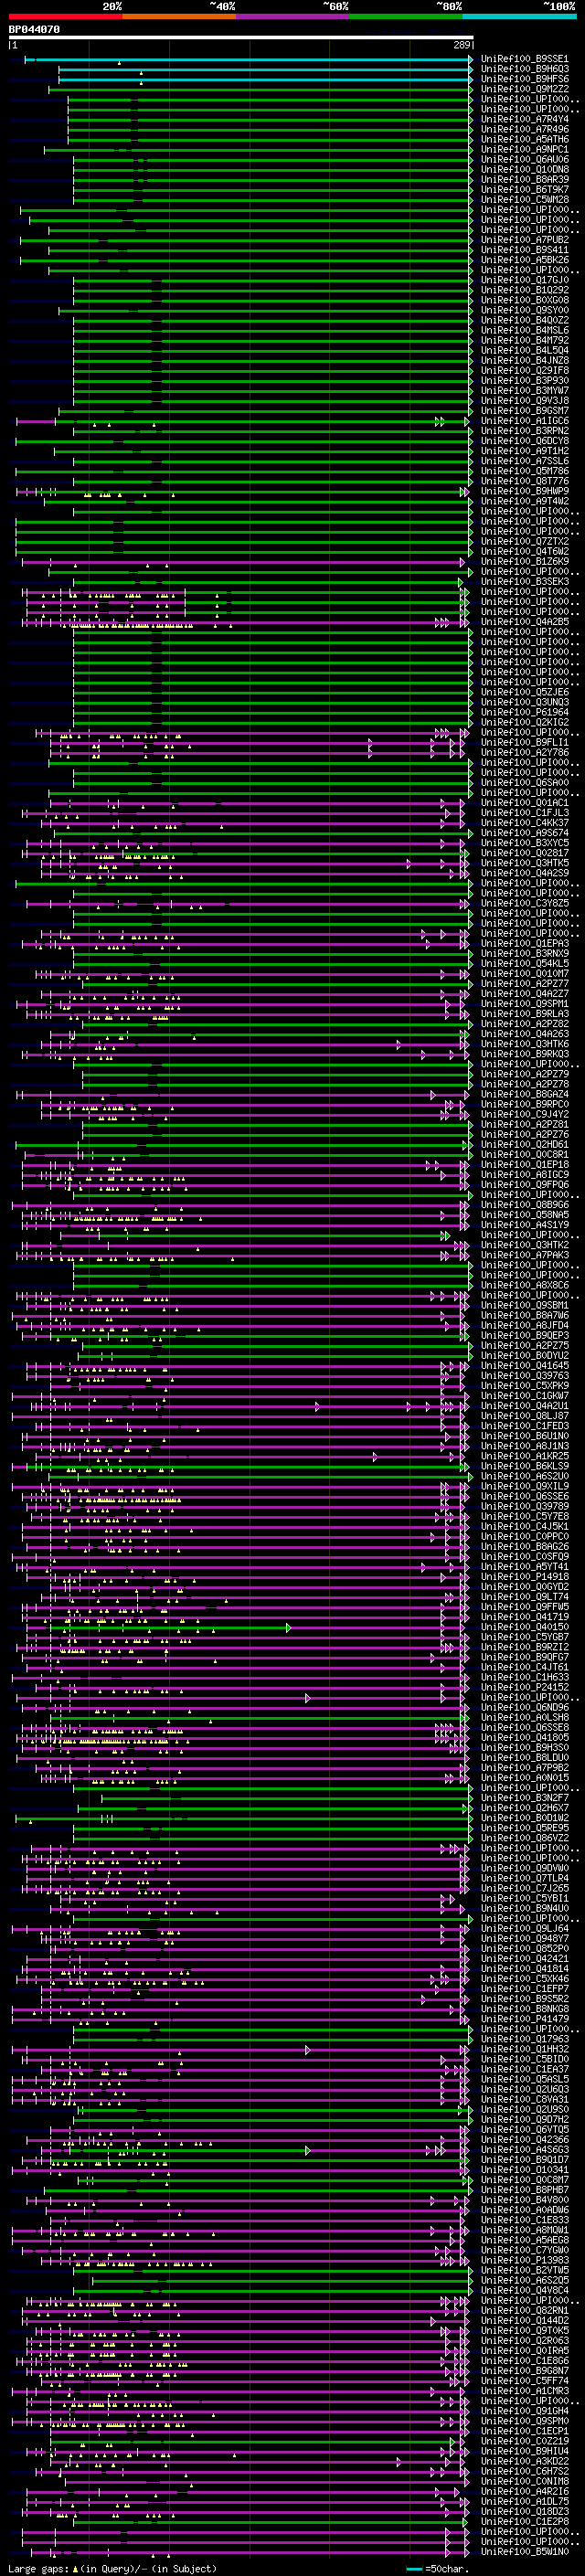Pick hit UniRef100_A7SSL6
This screenshot has height=2576, width=585.
tap(525, 461)
